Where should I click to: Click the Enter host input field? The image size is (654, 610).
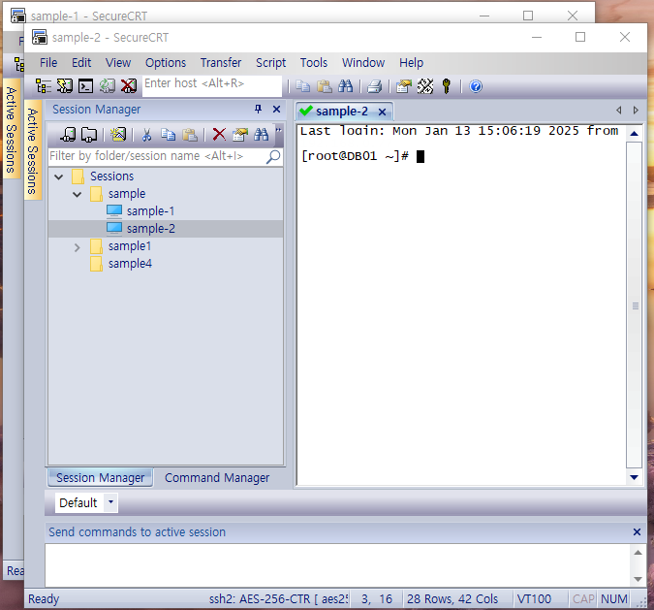(x=212, y=85)
